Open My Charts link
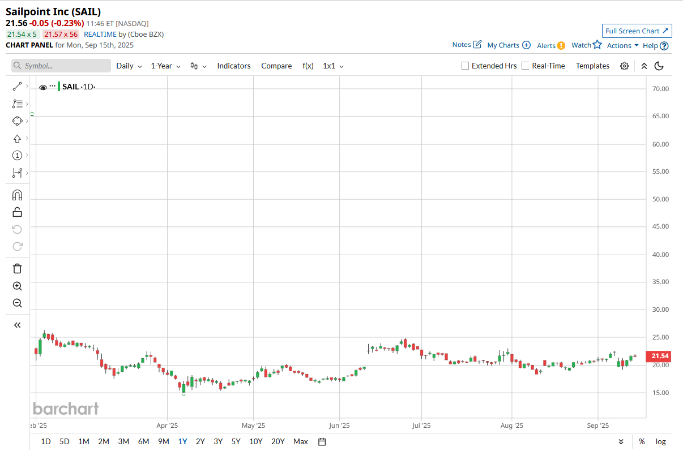This screenshot has height=464, width=683. click(x=509, y=45)
